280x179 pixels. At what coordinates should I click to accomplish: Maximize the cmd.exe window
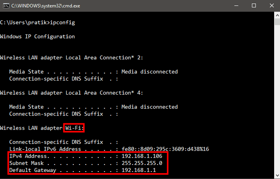coord(254,6)
